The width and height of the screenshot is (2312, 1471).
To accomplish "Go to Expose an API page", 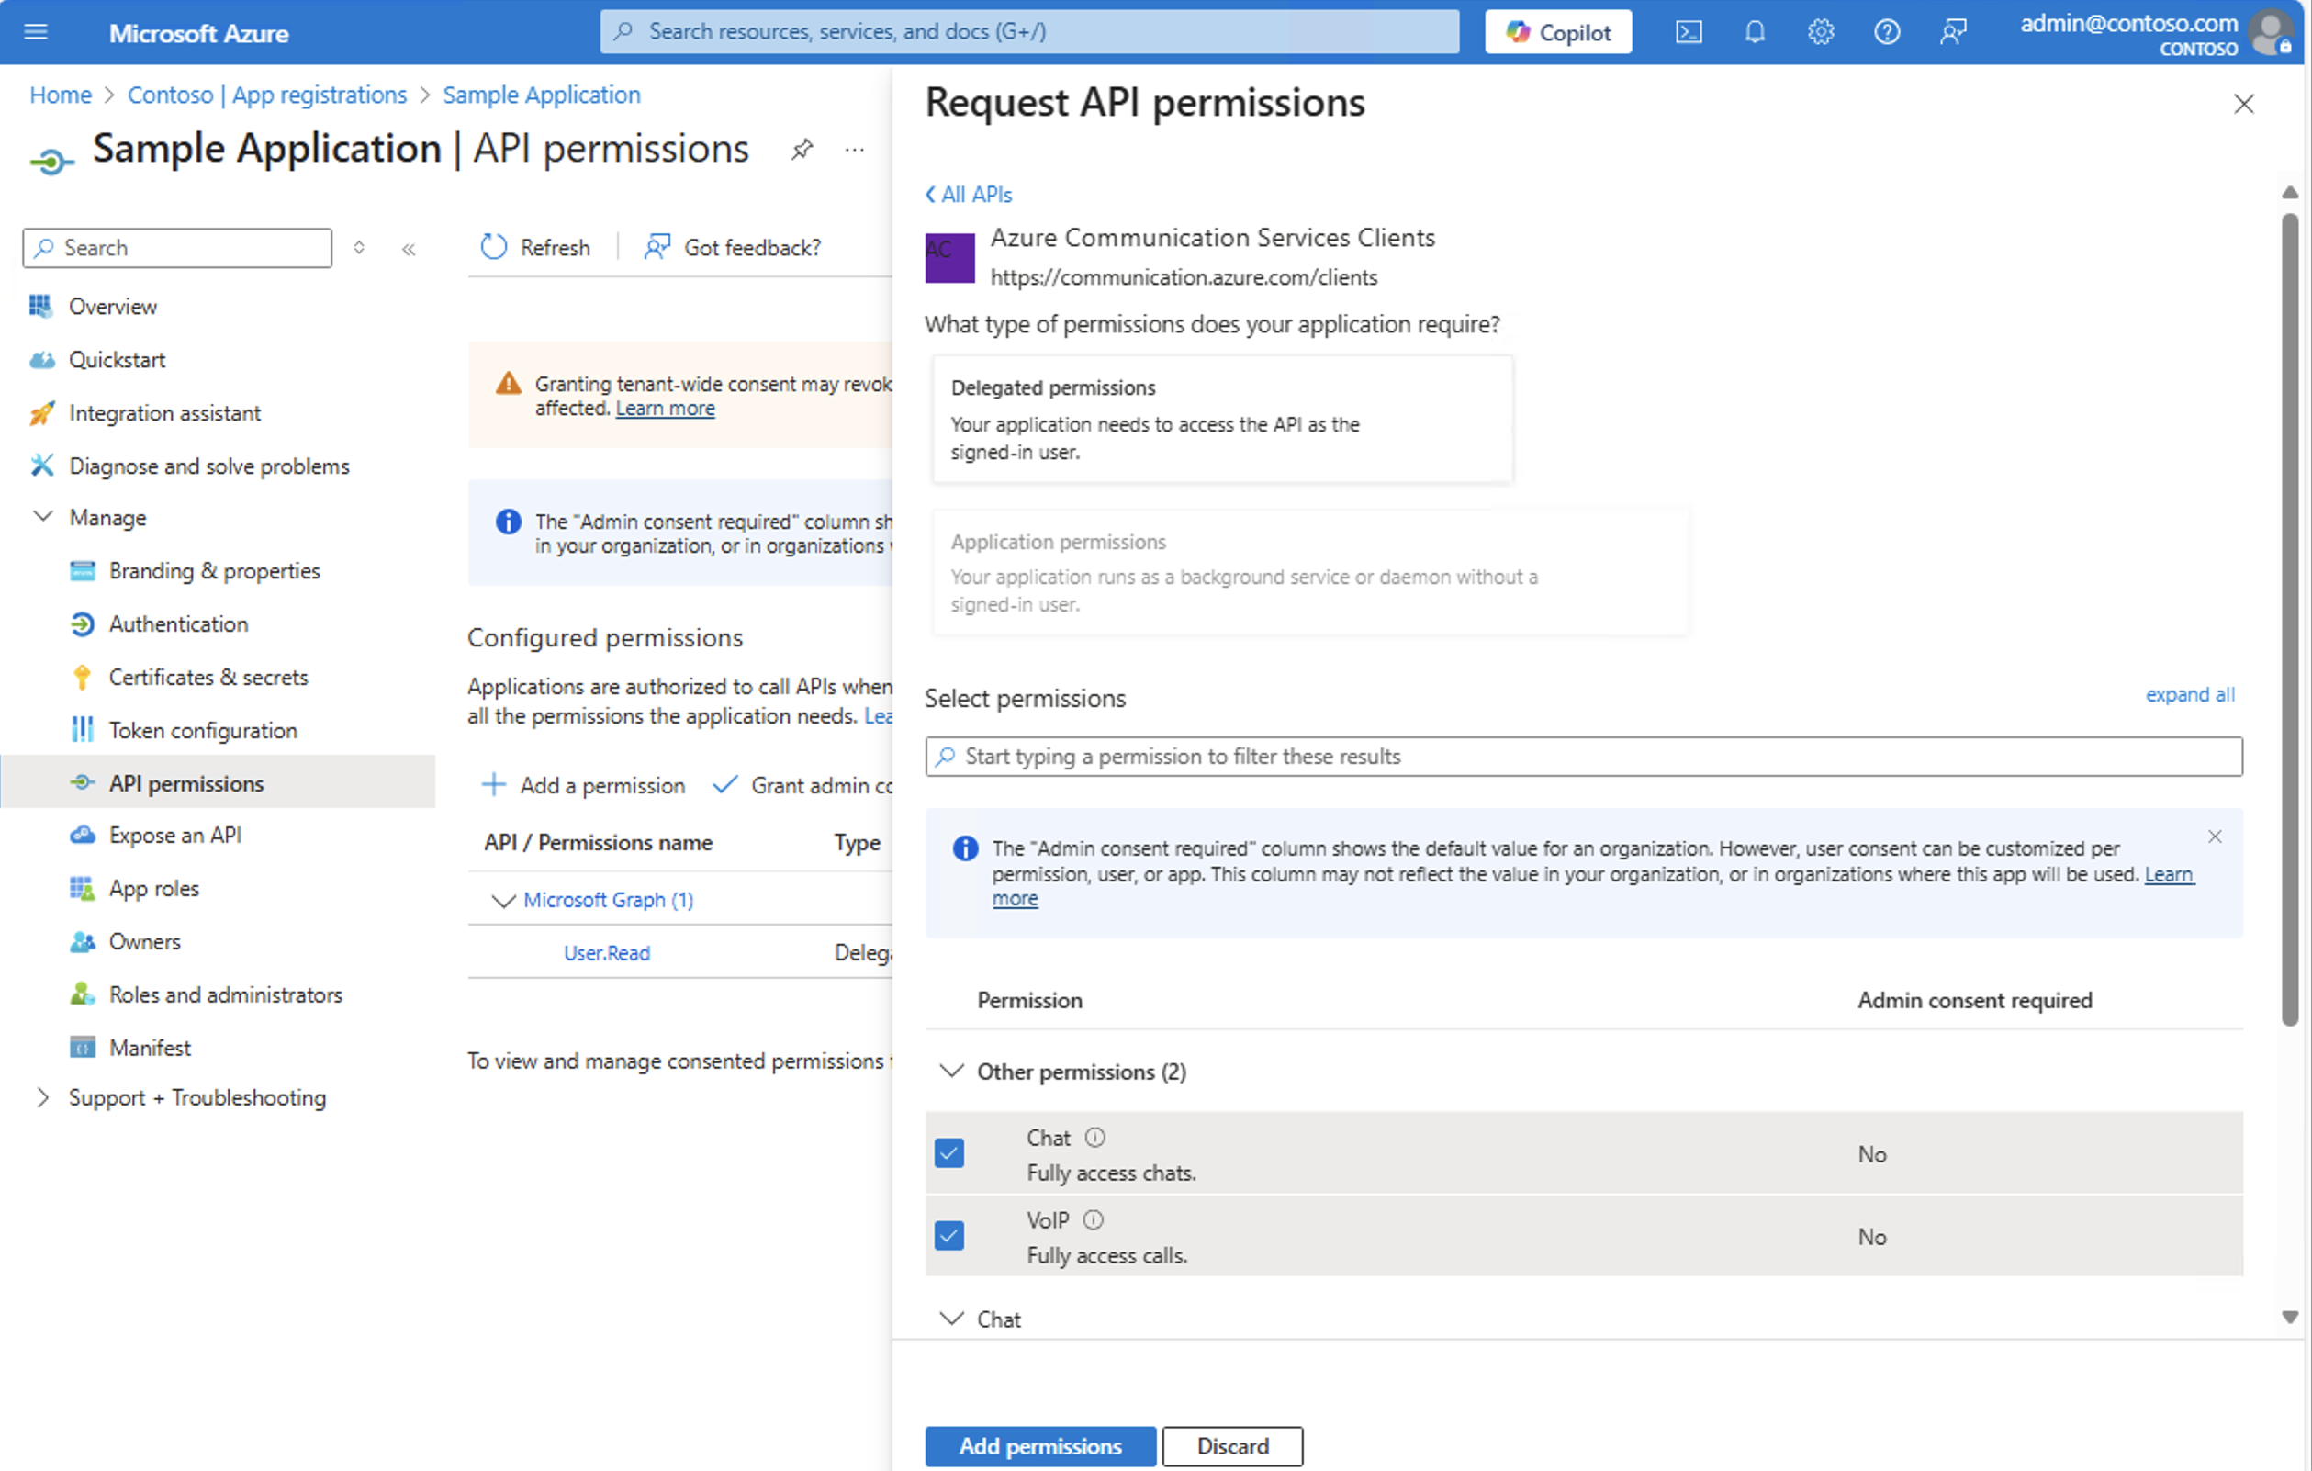I will coord(174,836).
